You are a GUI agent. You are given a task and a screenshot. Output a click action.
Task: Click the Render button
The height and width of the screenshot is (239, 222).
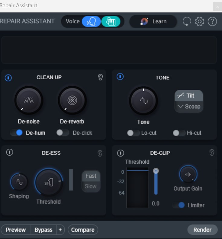(202, 230)
